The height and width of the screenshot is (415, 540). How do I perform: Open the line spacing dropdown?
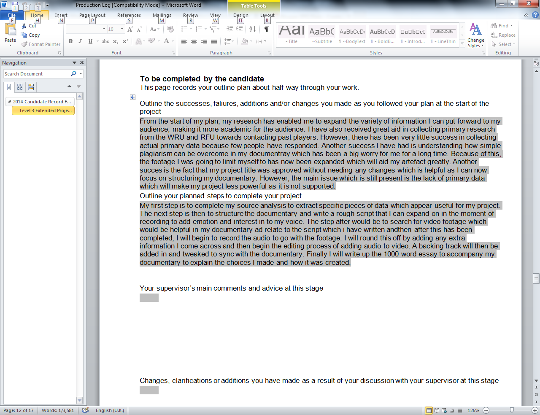(x=229, y=41)
